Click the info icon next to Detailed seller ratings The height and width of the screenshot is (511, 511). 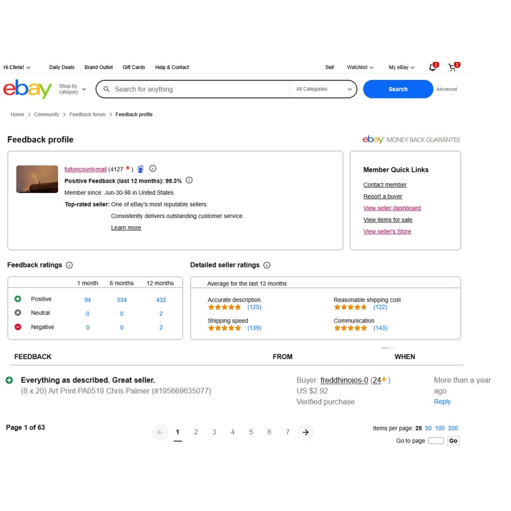tap(267, 265)
